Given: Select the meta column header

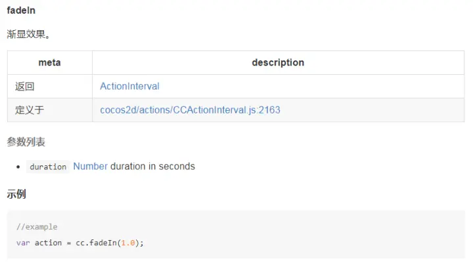Looking at the screenshot, I should pos(50,62).
